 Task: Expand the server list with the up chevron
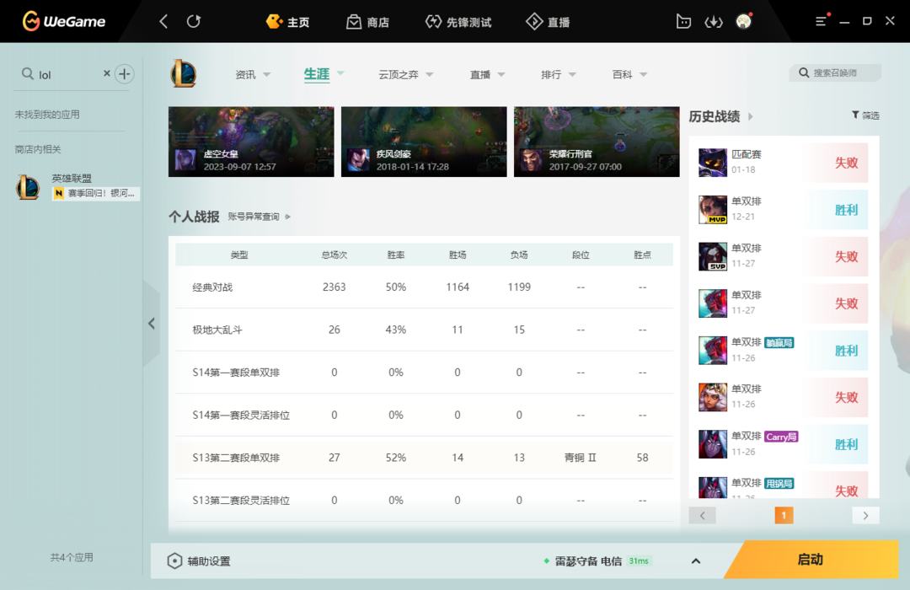coord(696,561)
